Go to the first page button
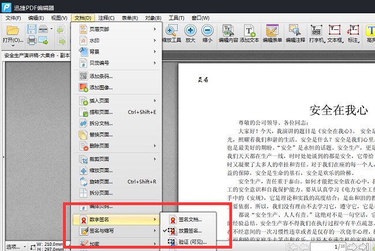The height and width of the screenshot is (251, 375). (x=292, y=247)
